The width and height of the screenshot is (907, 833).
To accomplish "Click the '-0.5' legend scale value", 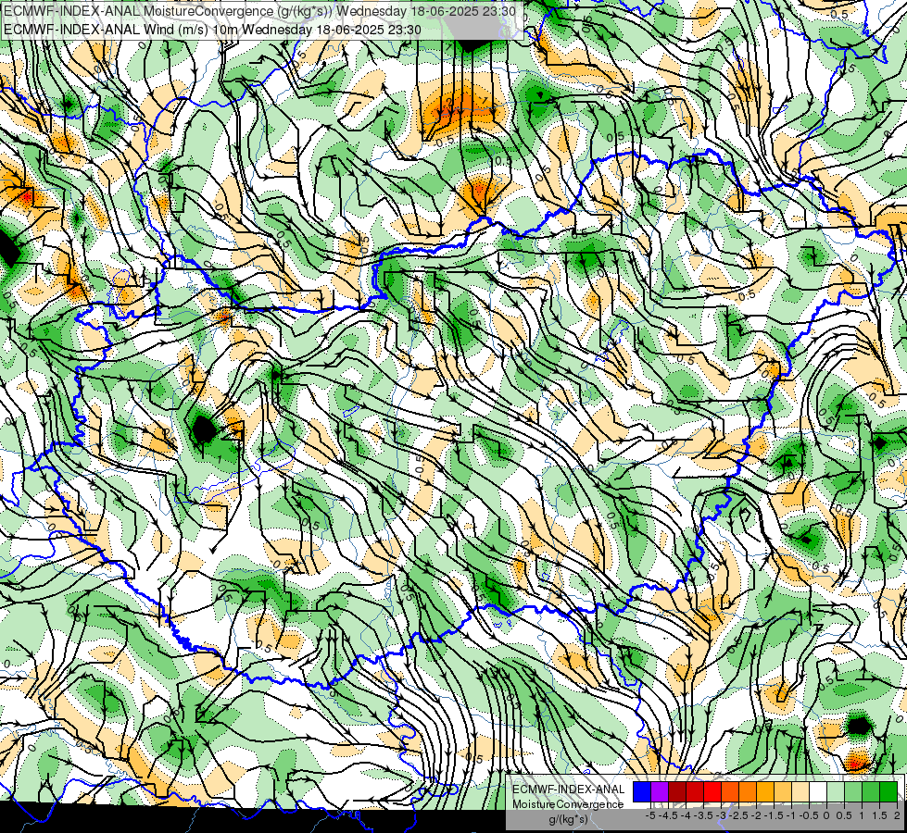I will point(809,815).
